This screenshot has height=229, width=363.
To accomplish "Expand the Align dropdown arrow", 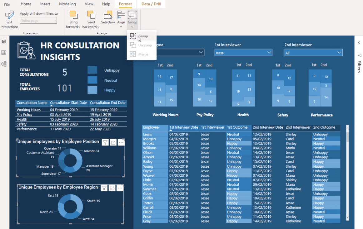I will (121, 27).
